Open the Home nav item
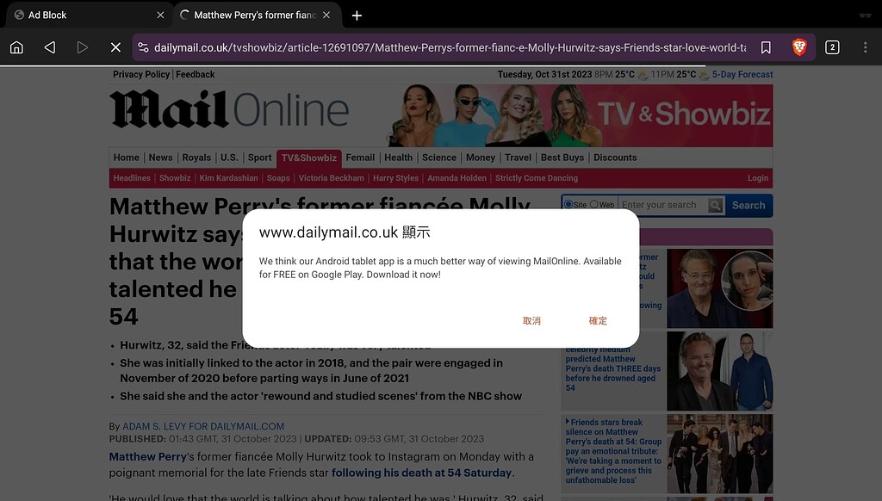The height and width of the screenshot is (501, 882). [126, 158]
